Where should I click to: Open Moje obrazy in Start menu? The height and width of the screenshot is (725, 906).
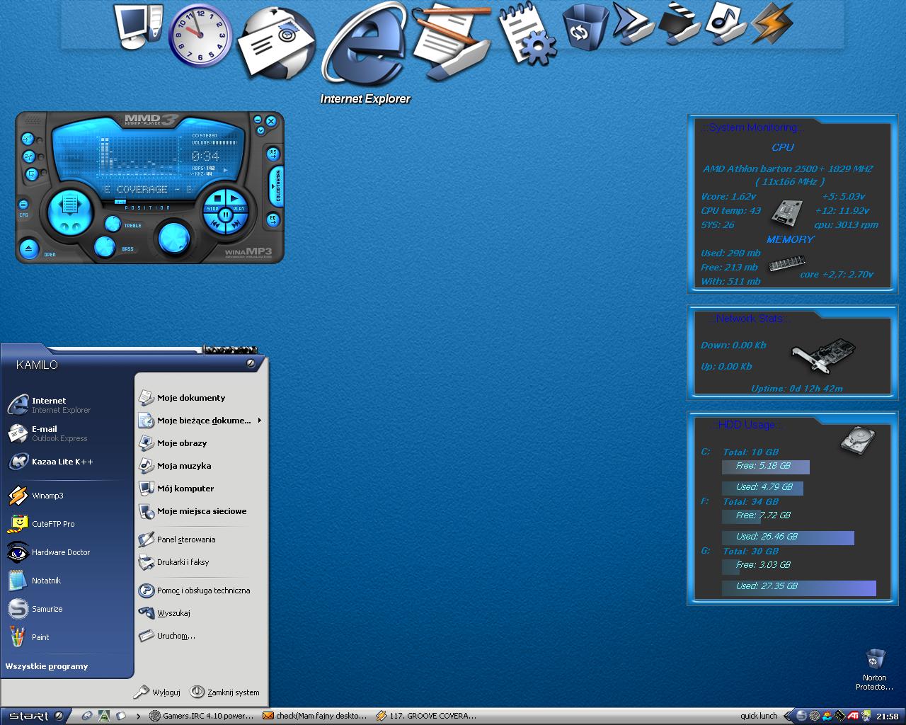pos(201,443)
